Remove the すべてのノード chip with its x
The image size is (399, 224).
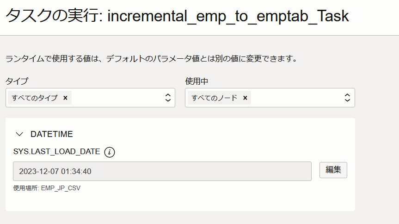click(x=245, y=98)
